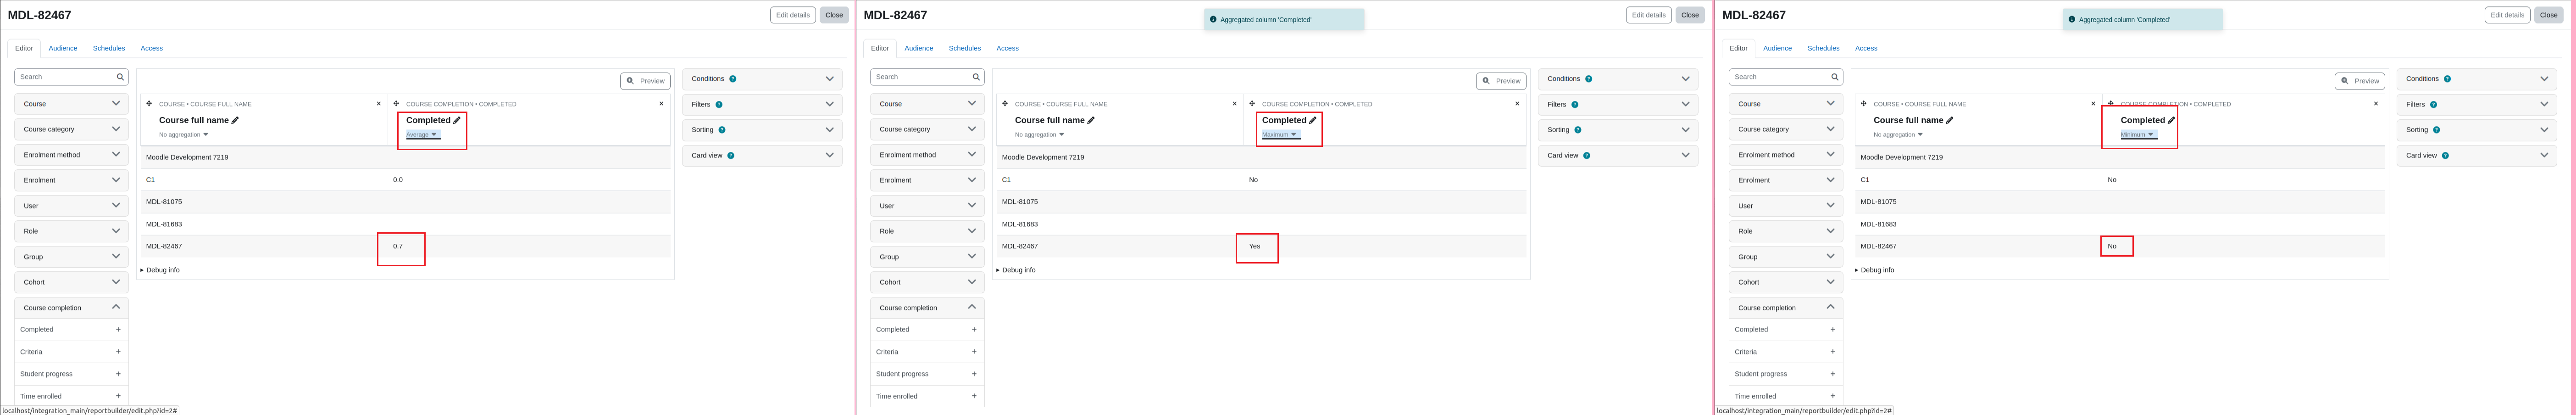Switch to Schedules tab in the Minimum-aggregation screenshot
The height and width of the screenshot is (415, 2576).
coord(1823,48)
